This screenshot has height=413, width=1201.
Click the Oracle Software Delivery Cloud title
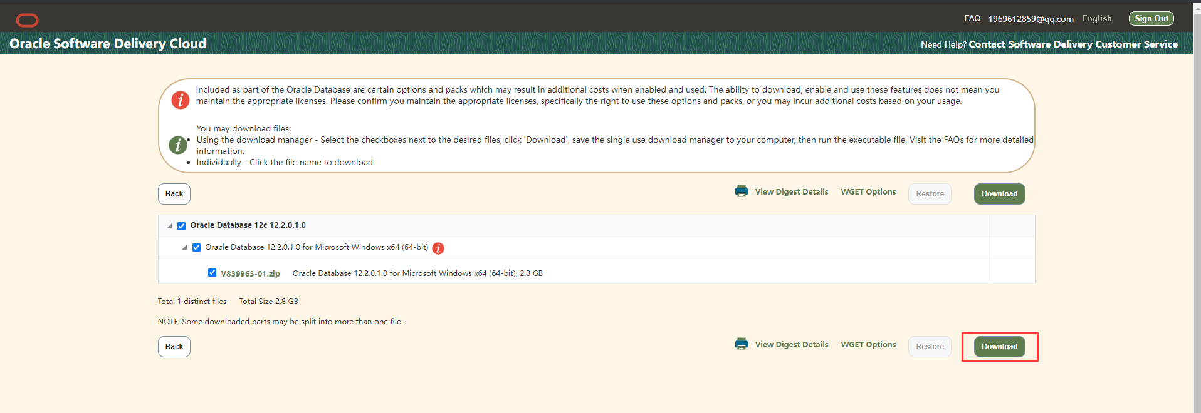click(x=108, y=44)
